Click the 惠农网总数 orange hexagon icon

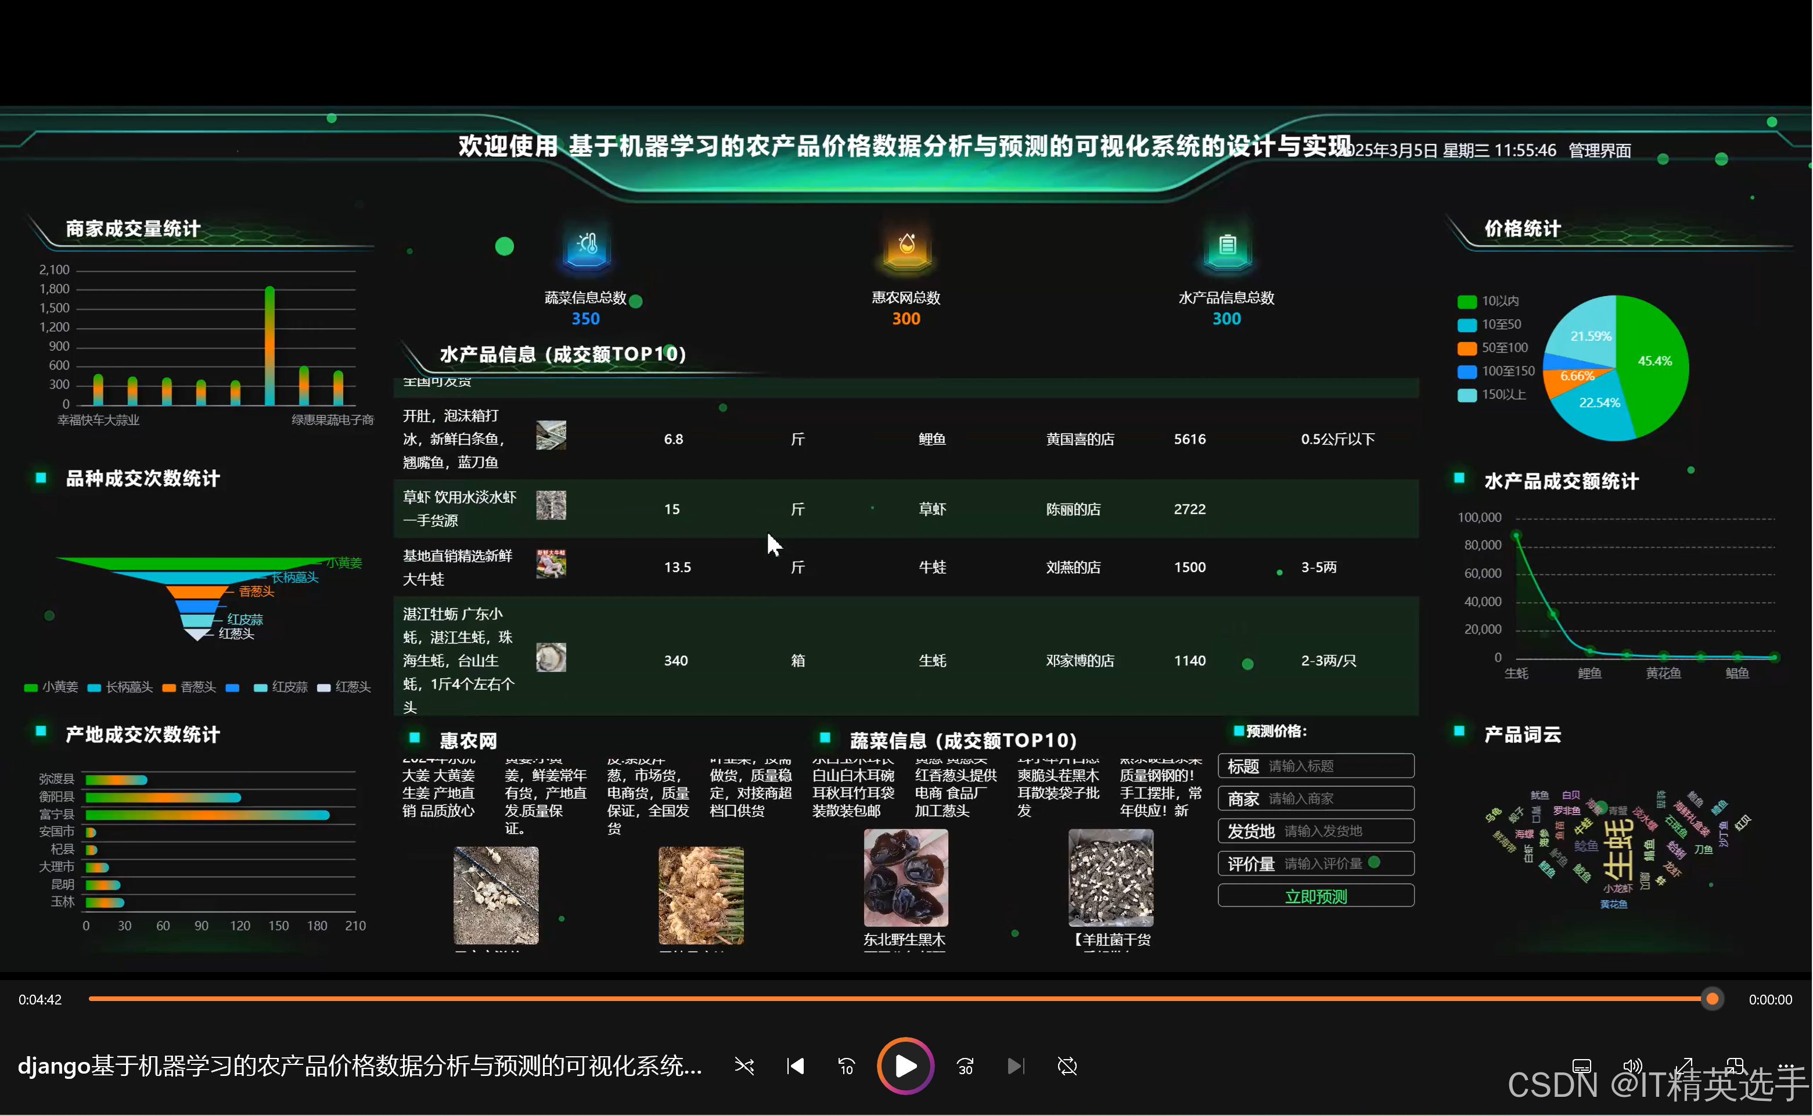906,247
